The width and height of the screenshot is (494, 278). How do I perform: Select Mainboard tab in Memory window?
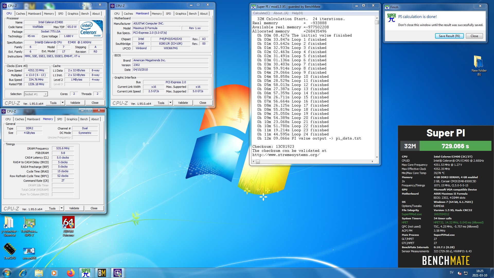(33, 119)
